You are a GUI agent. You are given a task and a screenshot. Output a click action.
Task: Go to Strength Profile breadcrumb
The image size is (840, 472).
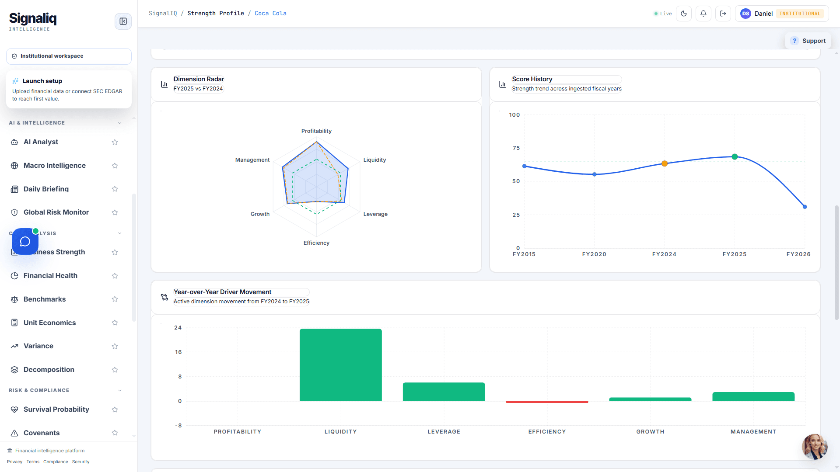coord(216,13)
